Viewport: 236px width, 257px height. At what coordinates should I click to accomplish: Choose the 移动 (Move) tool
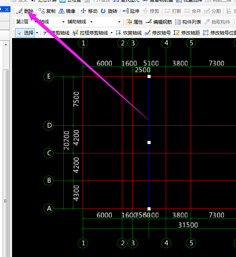coord(89,11)
